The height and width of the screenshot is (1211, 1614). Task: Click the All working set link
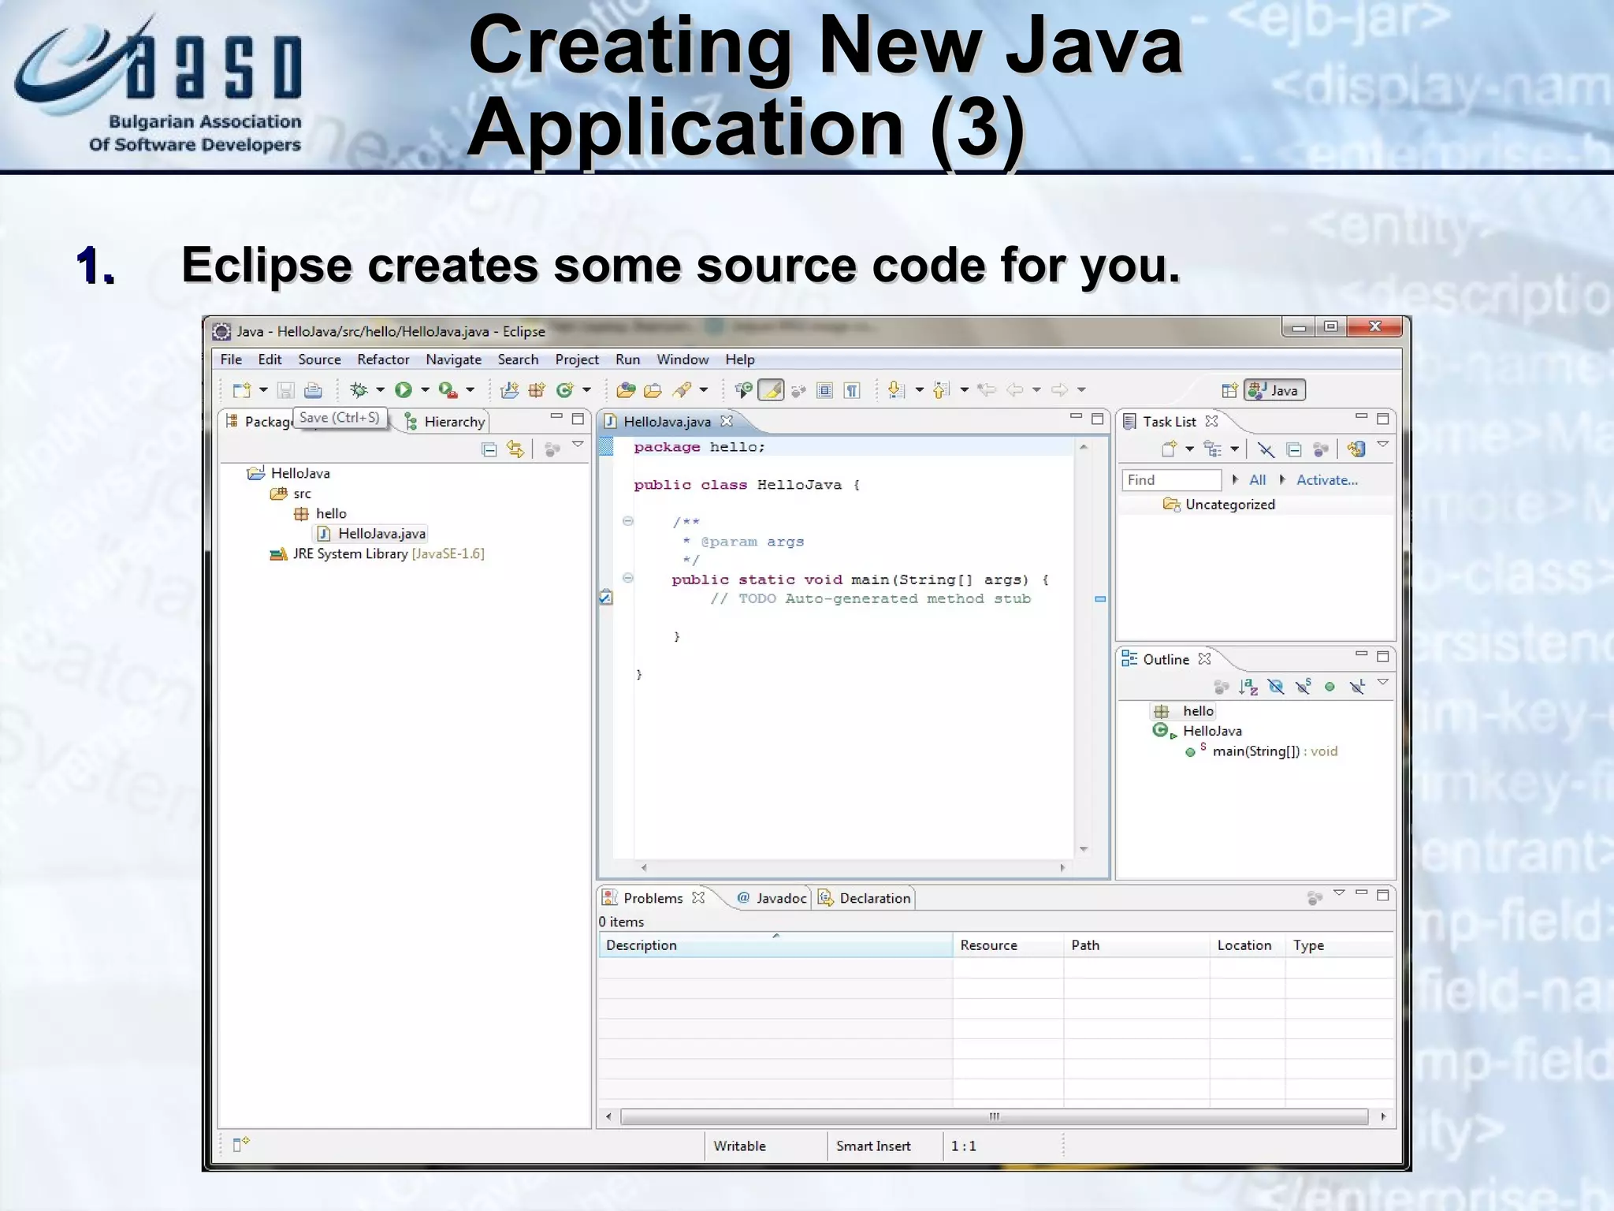pos(1257,479)
